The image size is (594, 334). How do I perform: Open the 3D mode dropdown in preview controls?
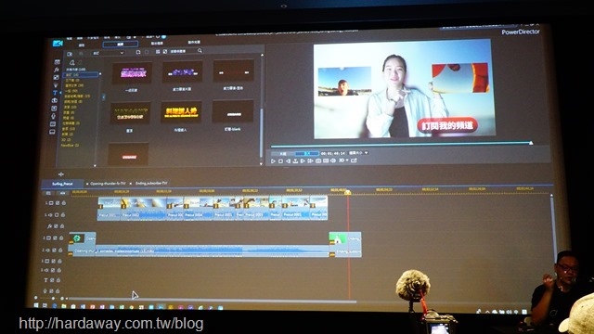(343, 161)
